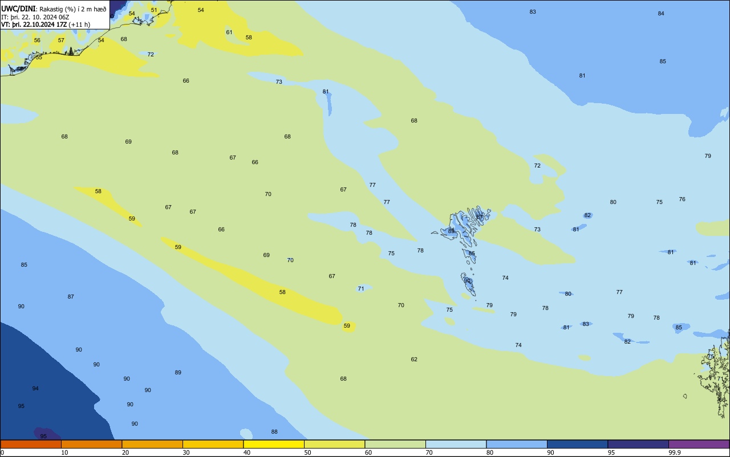
Task: Click the "IT: þri. 22. 10. 2024 06Z" line
Action: 35,17
